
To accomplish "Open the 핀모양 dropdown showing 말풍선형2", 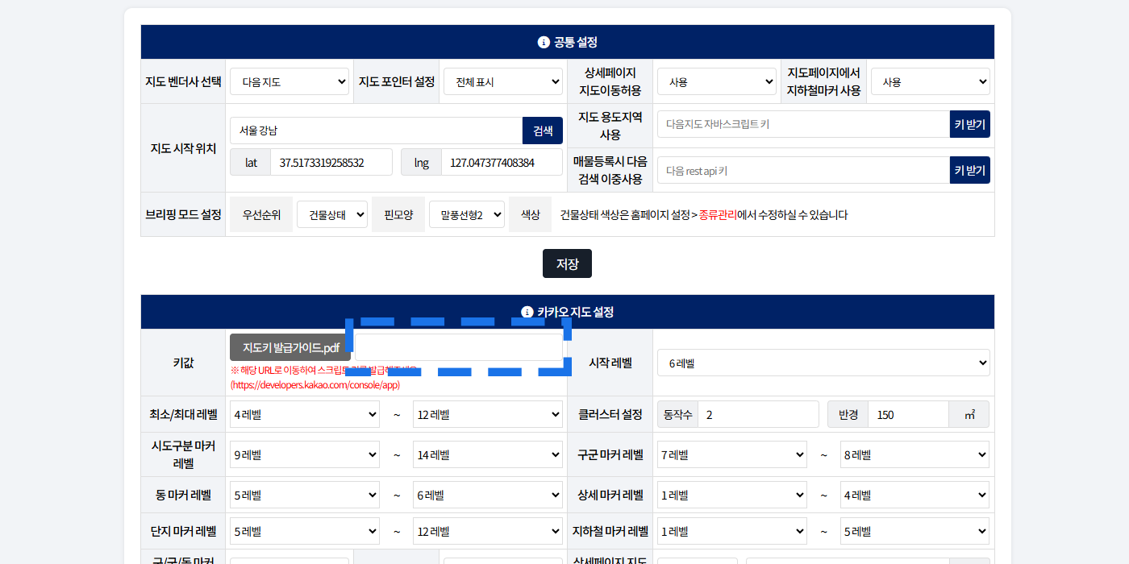I will (x=466, y=214).
